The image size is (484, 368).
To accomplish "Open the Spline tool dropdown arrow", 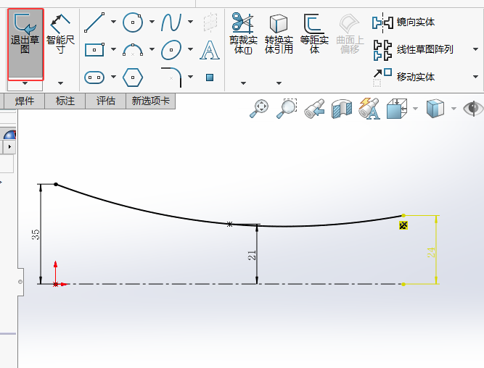I will tap(190, 22).
